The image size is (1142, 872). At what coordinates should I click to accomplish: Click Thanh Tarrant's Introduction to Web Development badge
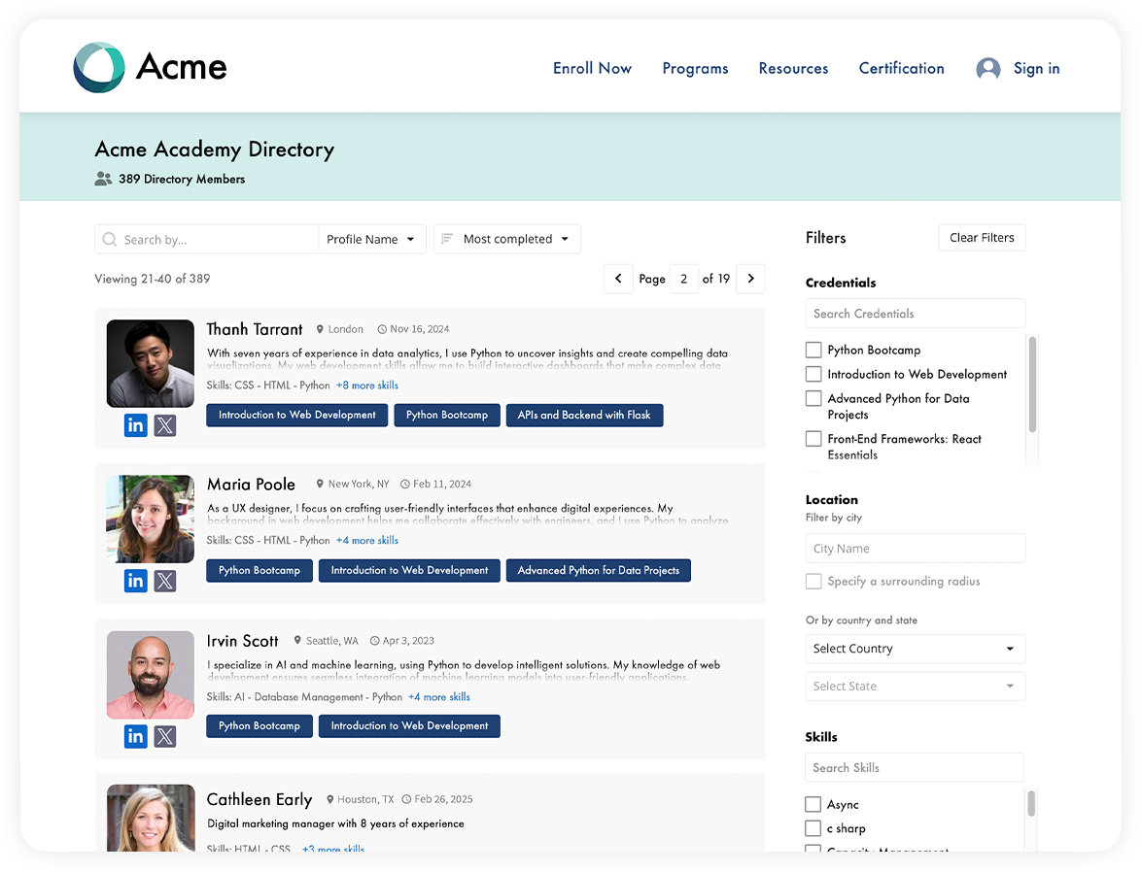pyautogui.click(x=297, y=415)
